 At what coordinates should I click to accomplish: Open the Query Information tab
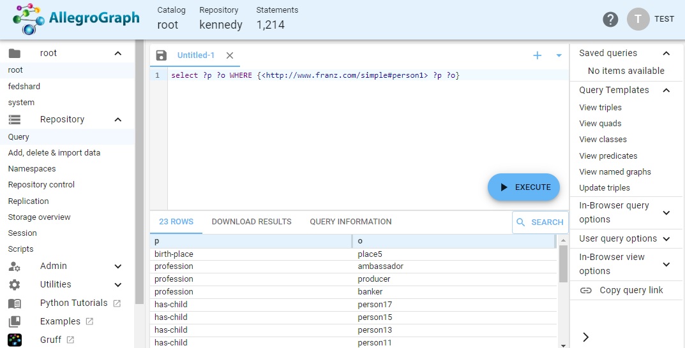[350, 222]
